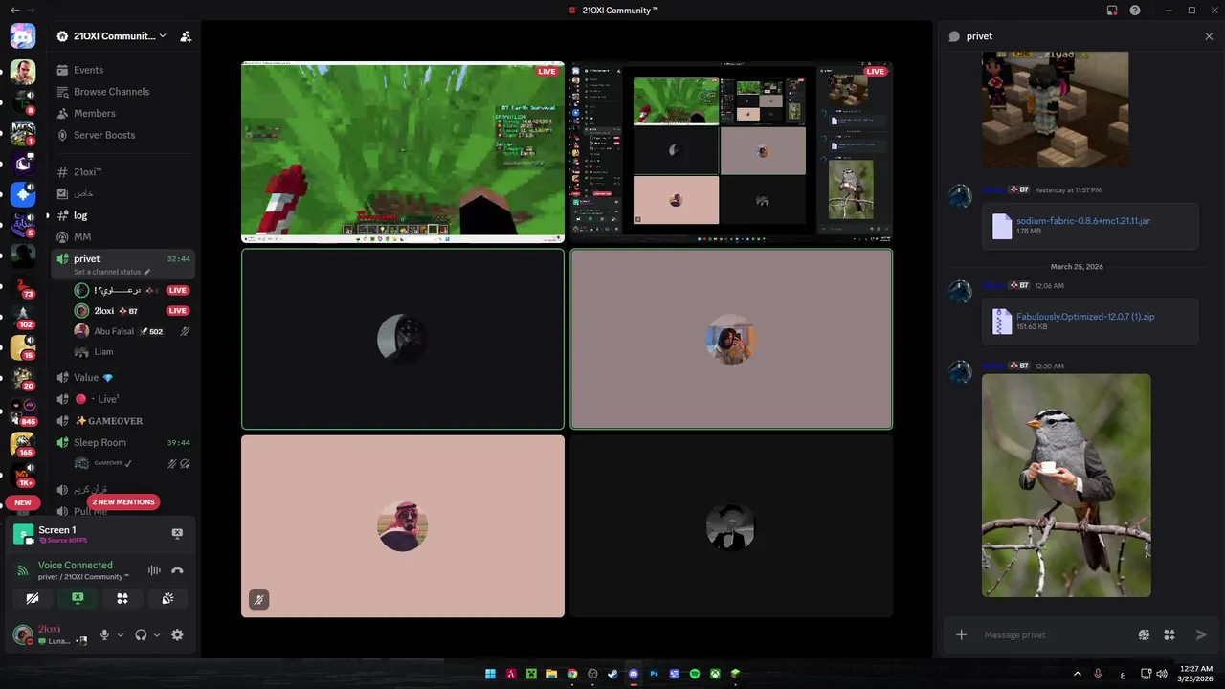Go back with the title bar arrow
1225x689 pixels.
pyautogui.click(x=14, y=11)
